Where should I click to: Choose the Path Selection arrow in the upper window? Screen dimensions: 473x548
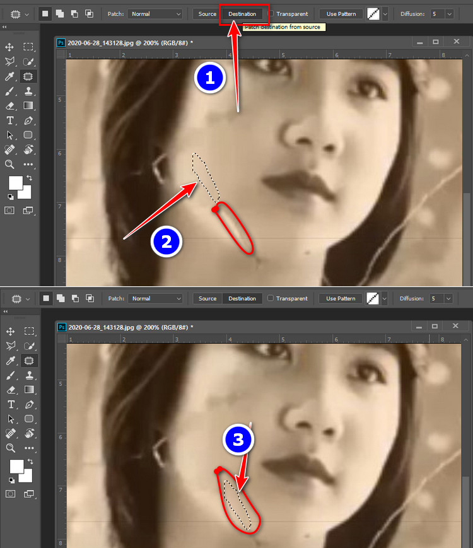tap(9, 135)
